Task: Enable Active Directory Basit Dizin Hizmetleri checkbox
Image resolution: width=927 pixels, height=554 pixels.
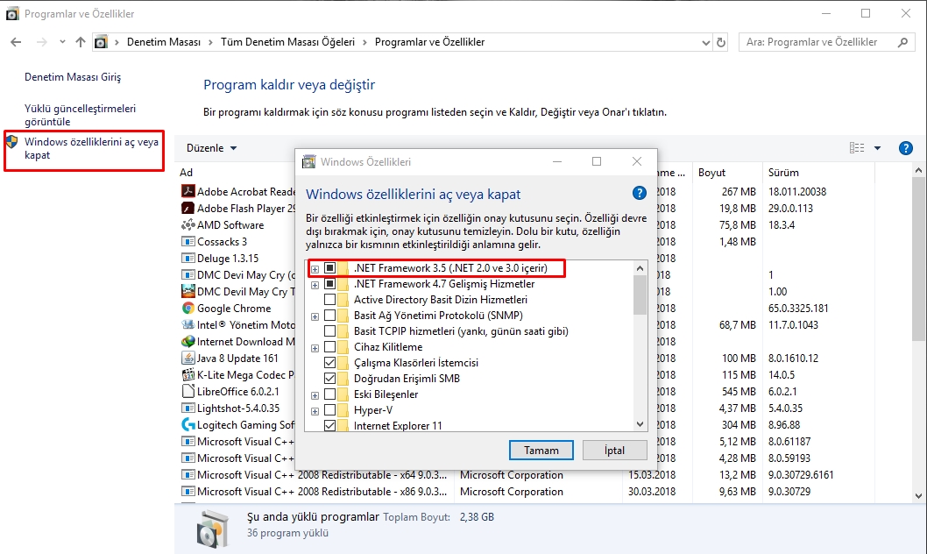Action: click(330, 300)
